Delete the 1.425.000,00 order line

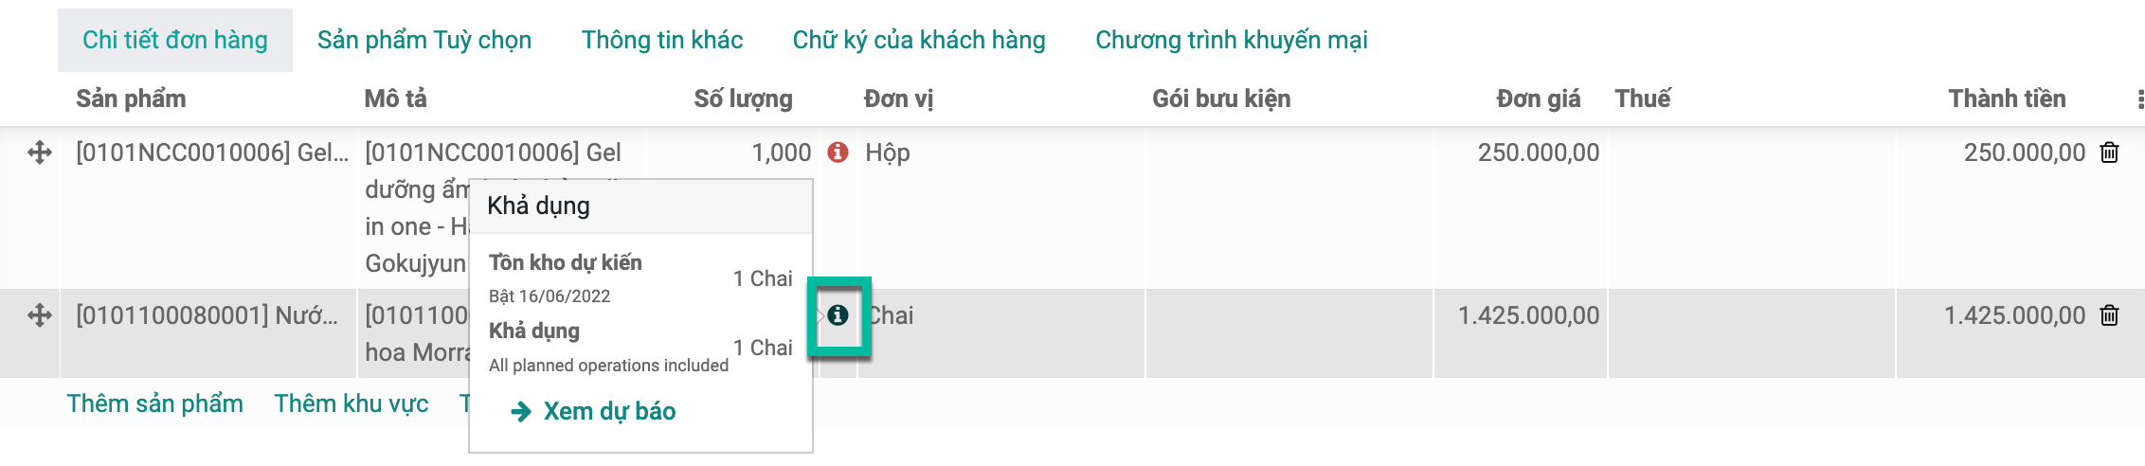coord(2109,315)
